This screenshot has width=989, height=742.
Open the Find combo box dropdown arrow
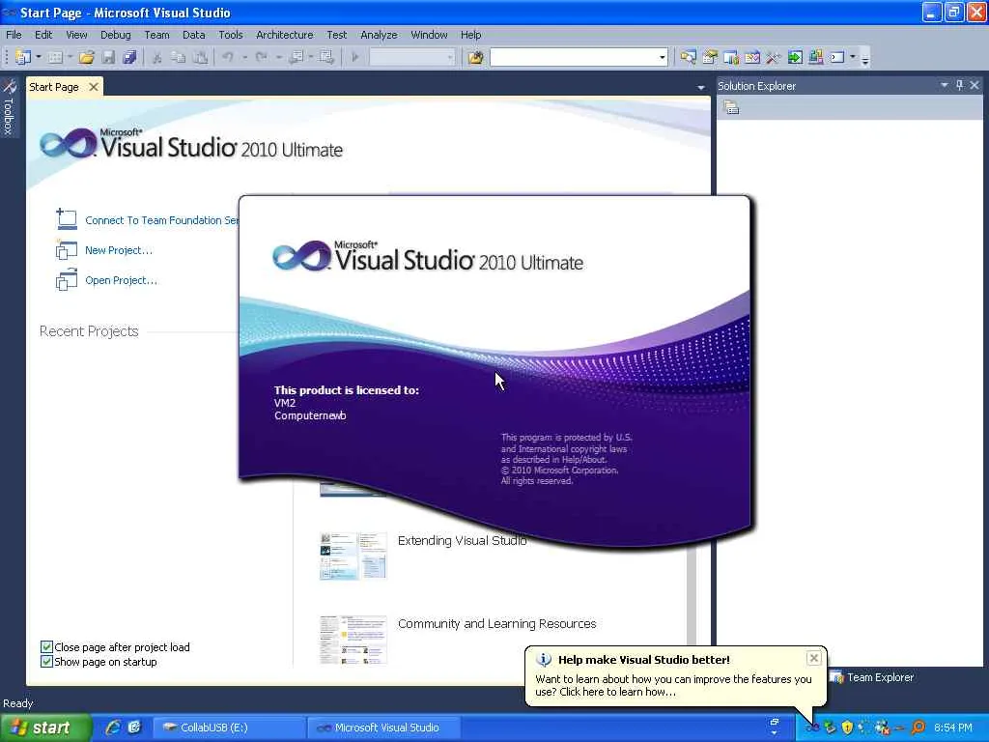[663, 57]
